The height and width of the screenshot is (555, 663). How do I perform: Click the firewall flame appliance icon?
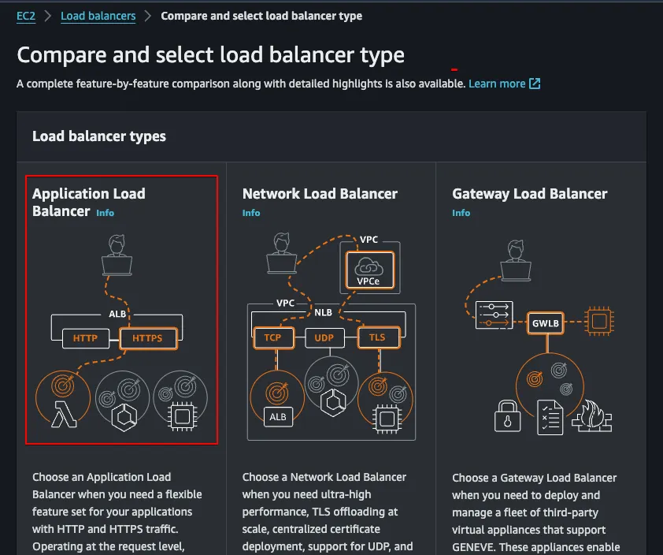pos(592,416)
